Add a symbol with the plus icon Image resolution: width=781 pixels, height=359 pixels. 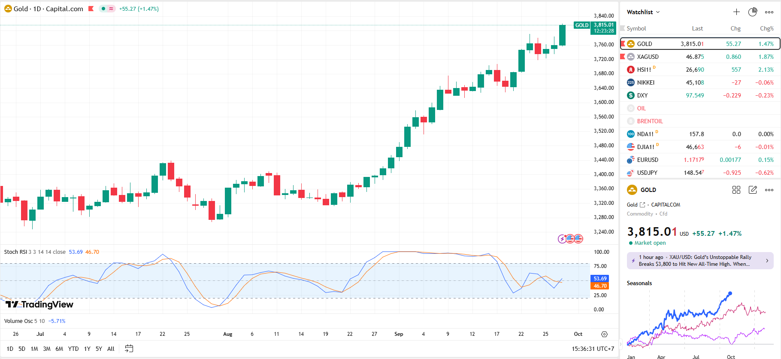pyautogui.click(x=736, y=12)
